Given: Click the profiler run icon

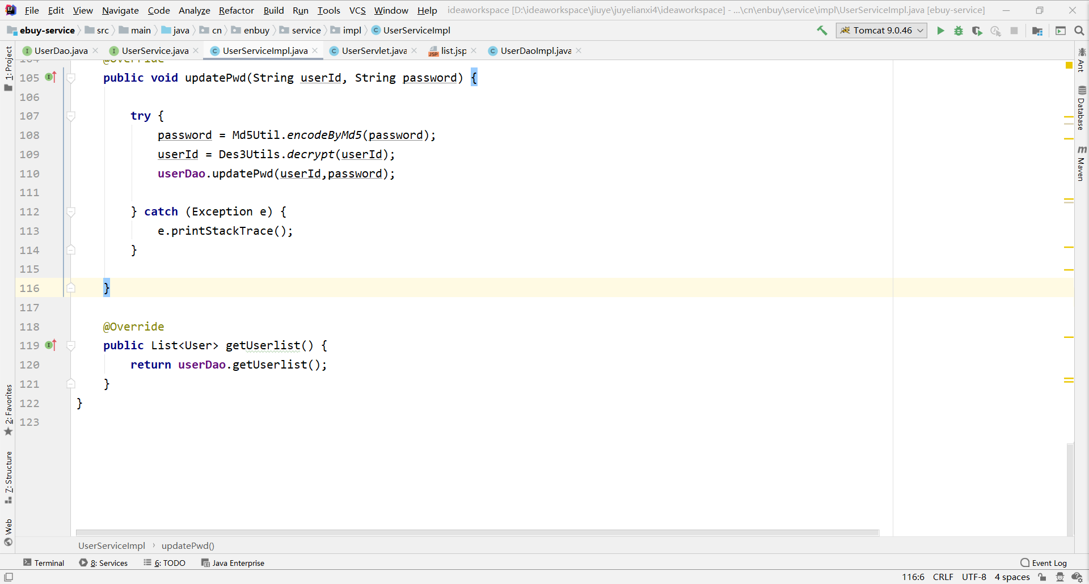Looking at the screenshot, I should coord(995,31).
